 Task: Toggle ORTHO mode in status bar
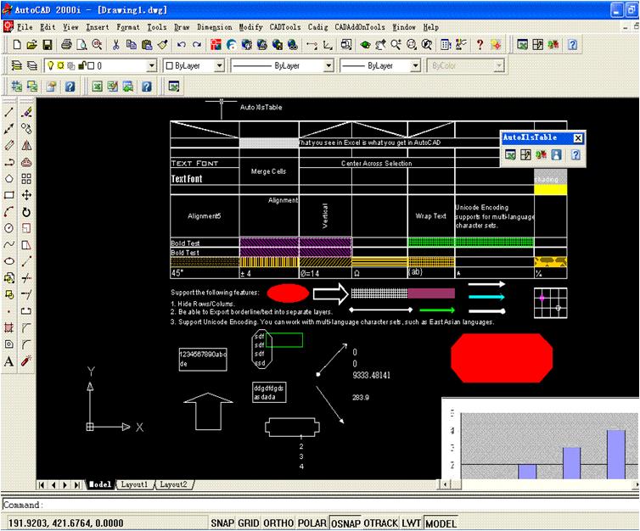click(278, 523)
